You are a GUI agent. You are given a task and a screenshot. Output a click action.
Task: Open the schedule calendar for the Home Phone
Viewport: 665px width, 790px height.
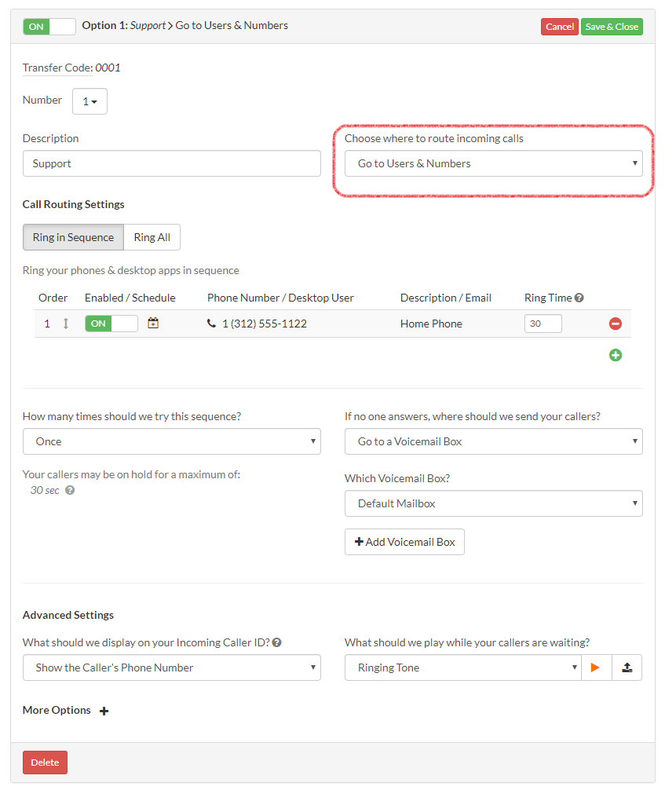click(x=152, y=323)
